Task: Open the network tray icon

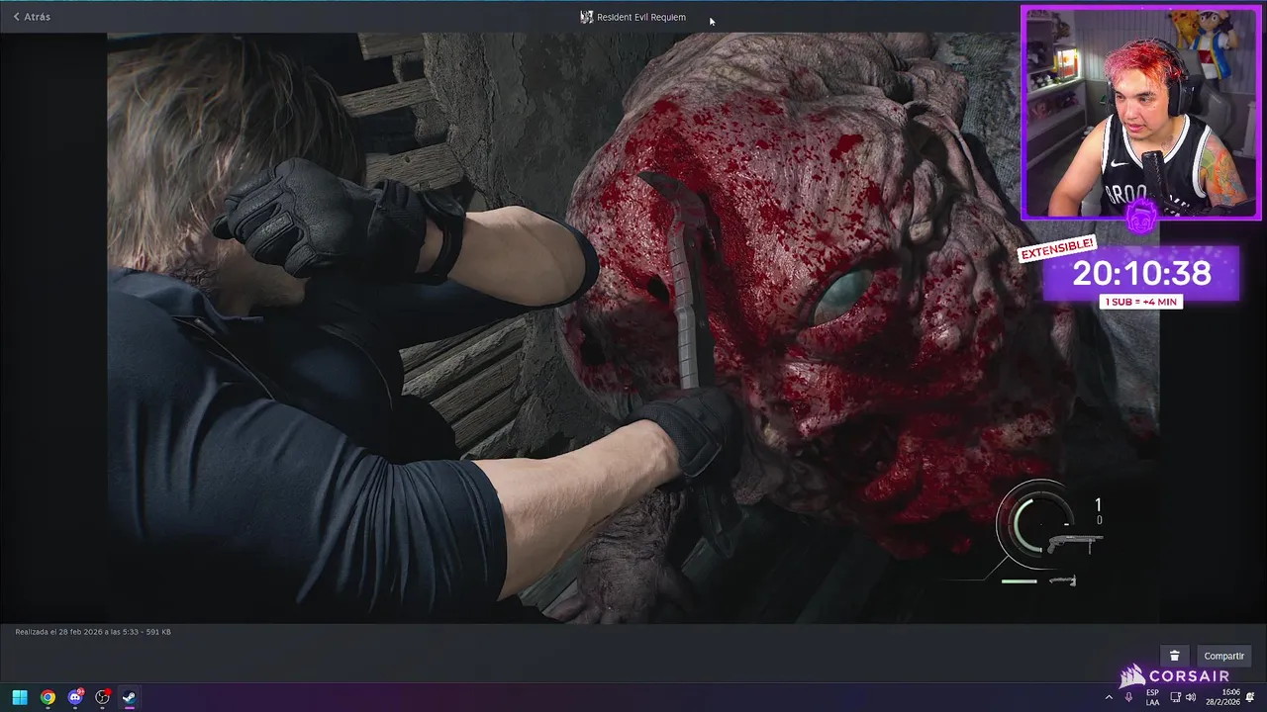Action: click(x=1175, y=698)
